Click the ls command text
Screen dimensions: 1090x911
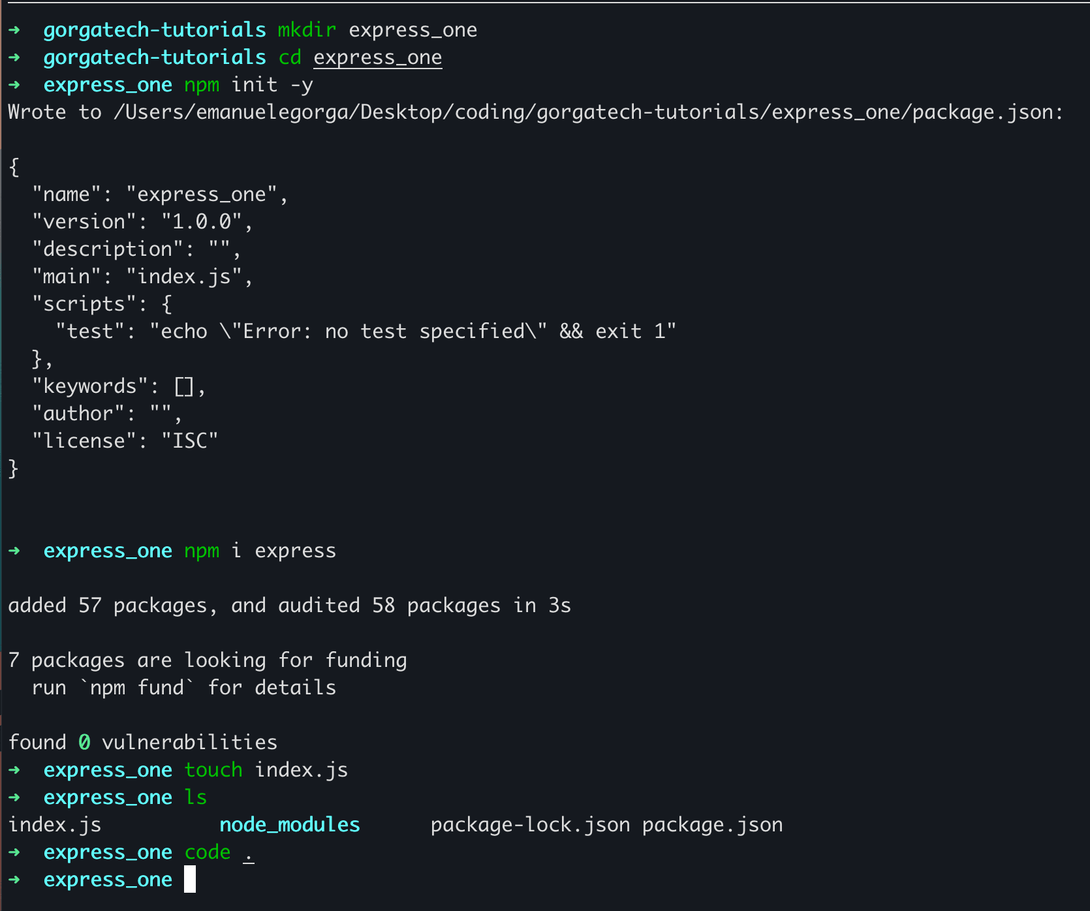[196, 797]
